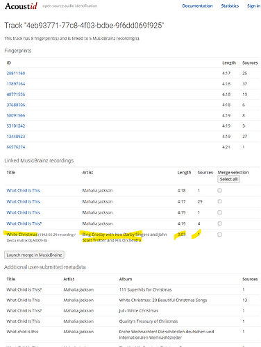This screenshot has height=347, width=261.
Task: Click Launch merge in MusicBrainz button
Action: click(34, 255)
